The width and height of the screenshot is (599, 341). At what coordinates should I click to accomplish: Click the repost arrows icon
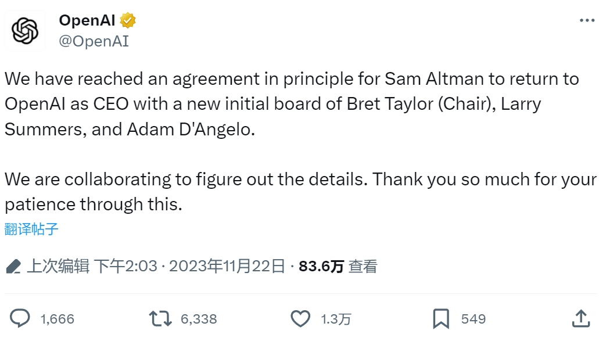pos(160,318)
